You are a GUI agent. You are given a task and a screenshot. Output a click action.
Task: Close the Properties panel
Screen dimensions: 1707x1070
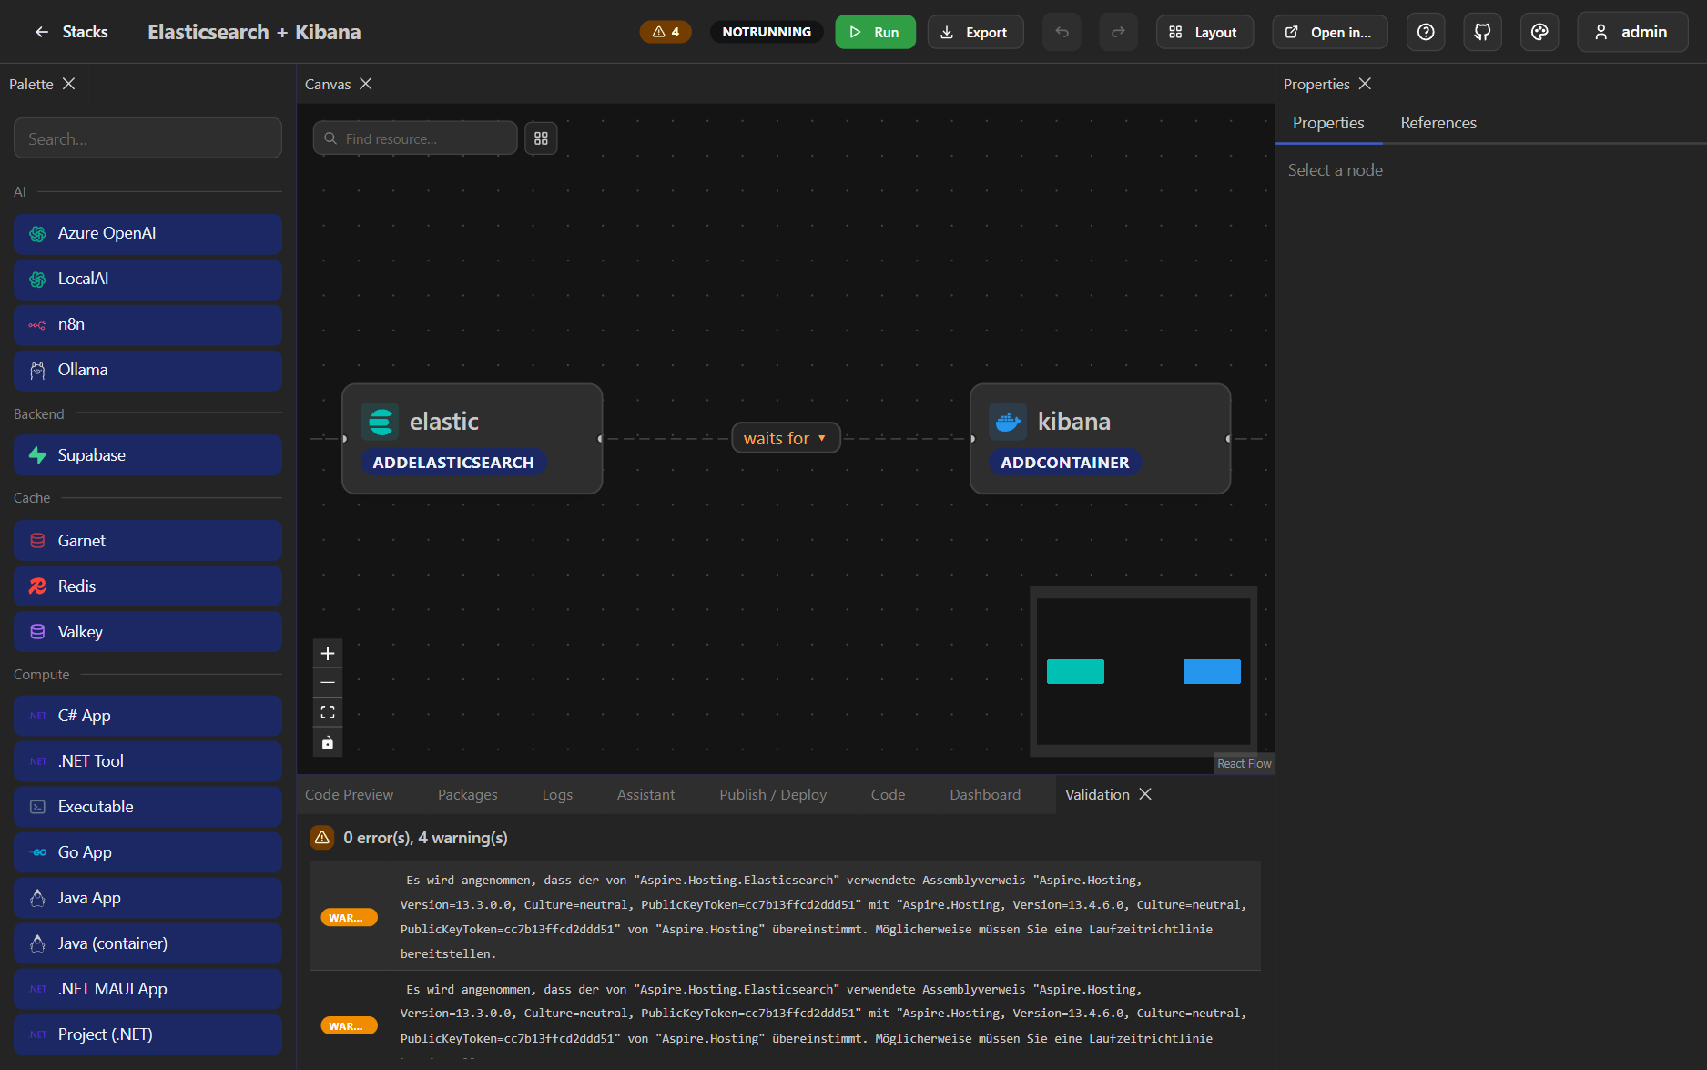1365,84
